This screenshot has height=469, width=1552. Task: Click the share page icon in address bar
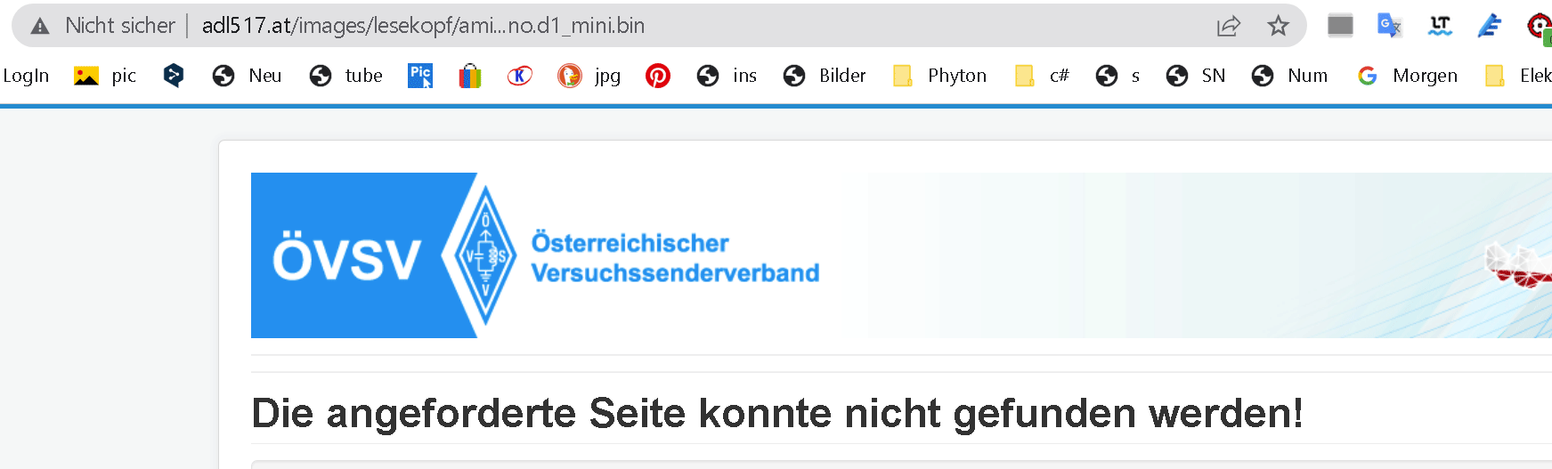pos(1228,26)
